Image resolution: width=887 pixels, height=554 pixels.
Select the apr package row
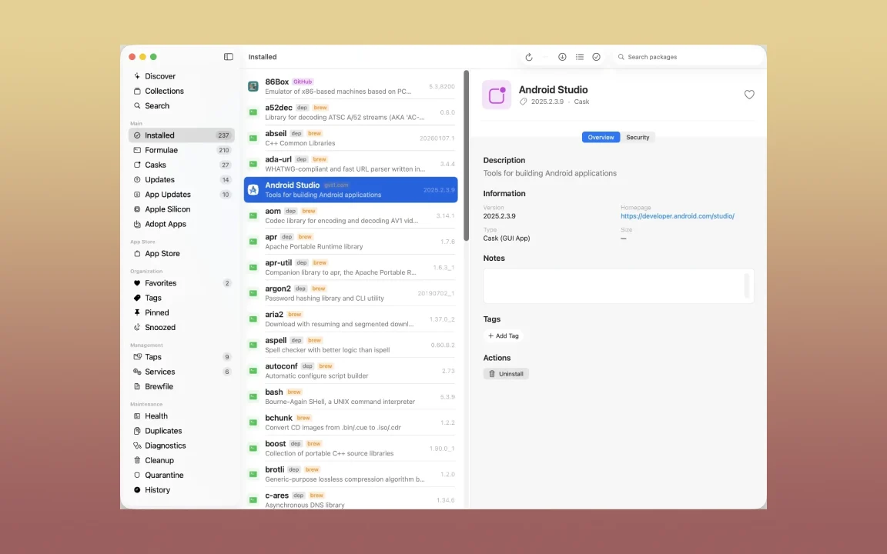click(351, 242)
